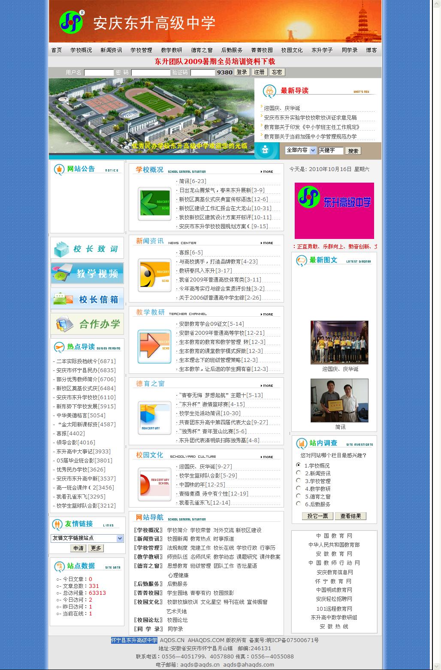Click the 迎国庆、庆华诞 group photo thumbnail
Screen dimensions: 441x670
pyautogui.click(x=339, y=342)
